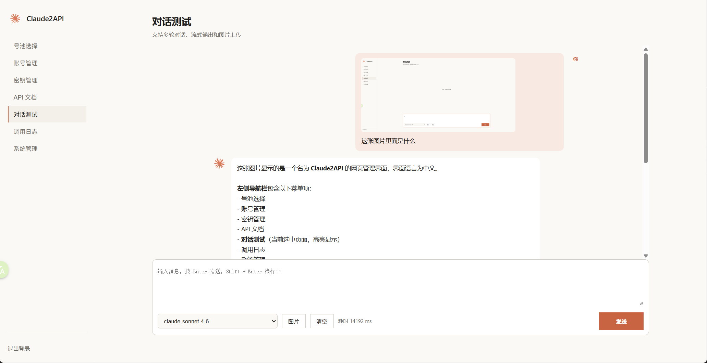Click the reply list line '- 号池选择'
The width and height of the screenshot is (707, 363).
point(251,198)
